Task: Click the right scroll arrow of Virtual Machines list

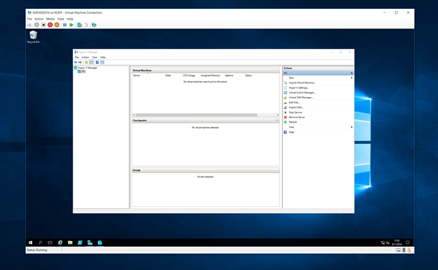Action: click(277, 115)
